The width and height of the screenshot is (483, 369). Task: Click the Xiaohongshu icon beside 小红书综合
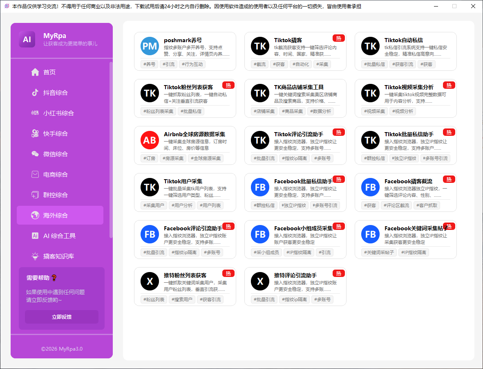pos(35,113)
